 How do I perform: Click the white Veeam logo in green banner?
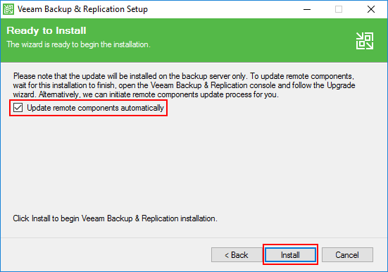click(365, 41)
